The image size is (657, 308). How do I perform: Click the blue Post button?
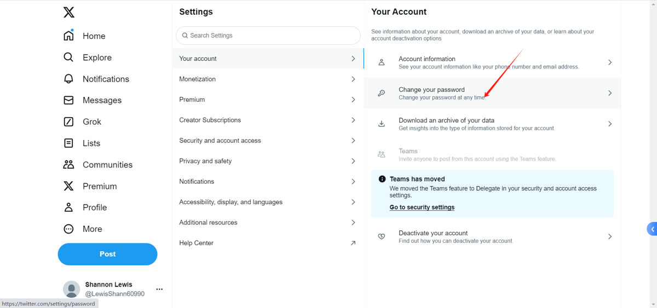(107, 254)
